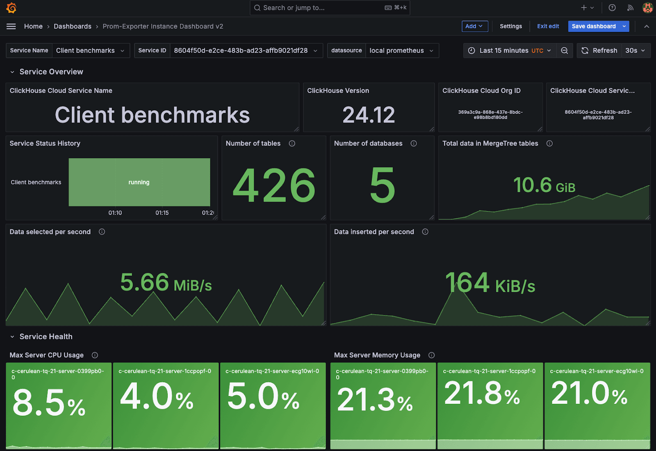Open the news feed RSS icon
The image size is (656, 451).
[x=630, y=8]
